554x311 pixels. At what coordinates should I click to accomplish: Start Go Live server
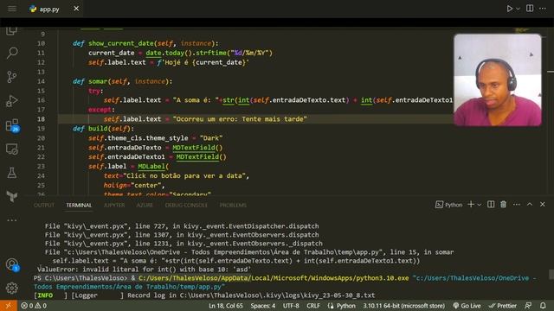point(467,306)
